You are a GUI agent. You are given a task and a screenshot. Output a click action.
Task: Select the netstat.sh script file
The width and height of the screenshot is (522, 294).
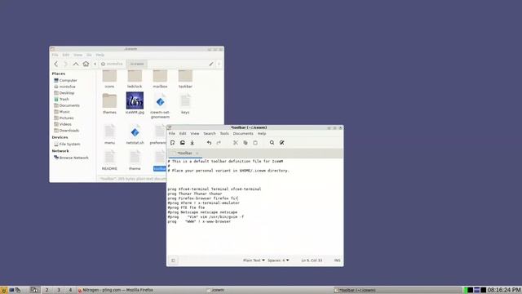point(135,134)
